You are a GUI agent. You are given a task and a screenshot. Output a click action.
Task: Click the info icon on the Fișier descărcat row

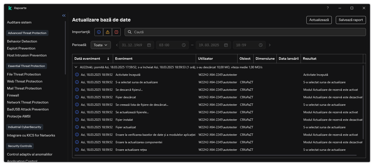(77, 97)
